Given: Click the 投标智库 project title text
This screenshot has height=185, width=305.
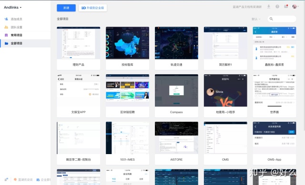Looking at the screenshot, I should pos(127,65).
